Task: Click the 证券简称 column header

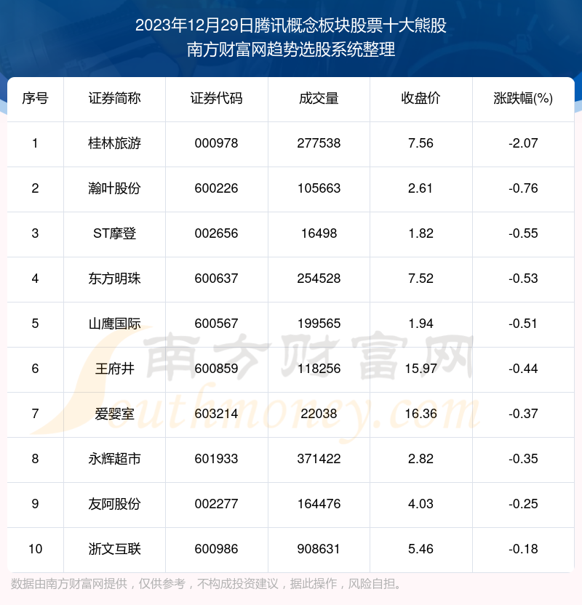Action: 114,99
